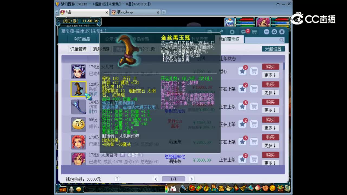
Task: Expand 更多 menu for 140级 weapon row
Action: pyautogui.click(x=271, y=110)
